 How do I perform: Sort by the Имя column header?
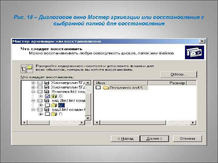(121, 83)
